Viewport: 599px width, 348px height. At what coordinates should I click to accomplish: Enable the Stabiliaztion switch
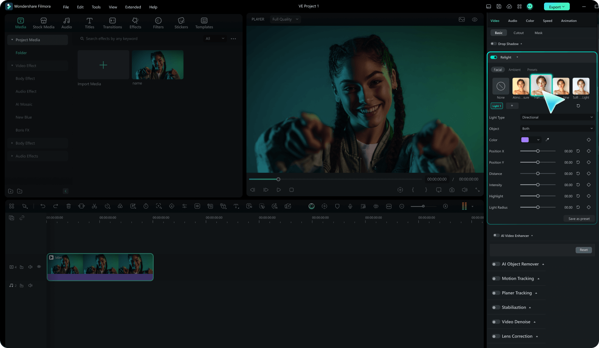(x=496, y=307)
